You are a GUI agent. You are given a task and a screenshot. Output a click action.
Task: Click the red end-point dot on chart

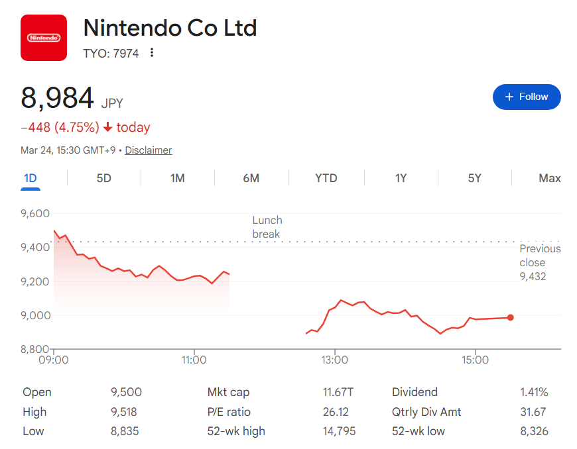(x=510, y=317)
